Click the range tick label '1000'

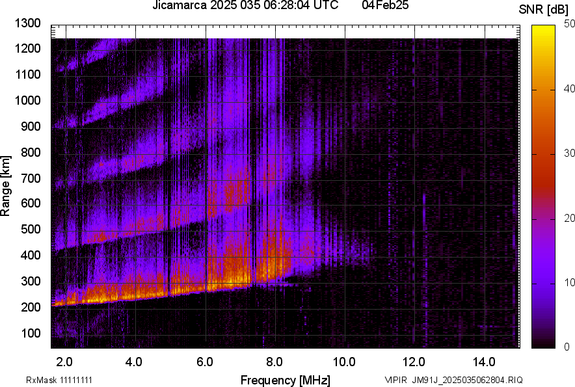27,100
